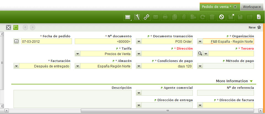
Task: Click the clone/copy record toolbar icon
Action: coord(174,17)
